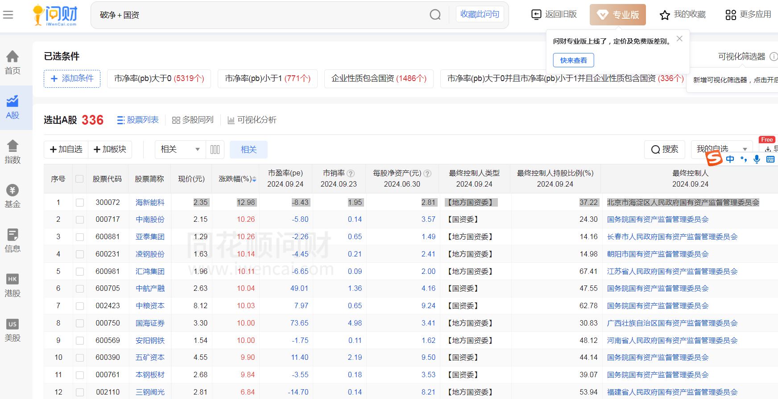Check the box for 中南股份 row

point(80,220)
